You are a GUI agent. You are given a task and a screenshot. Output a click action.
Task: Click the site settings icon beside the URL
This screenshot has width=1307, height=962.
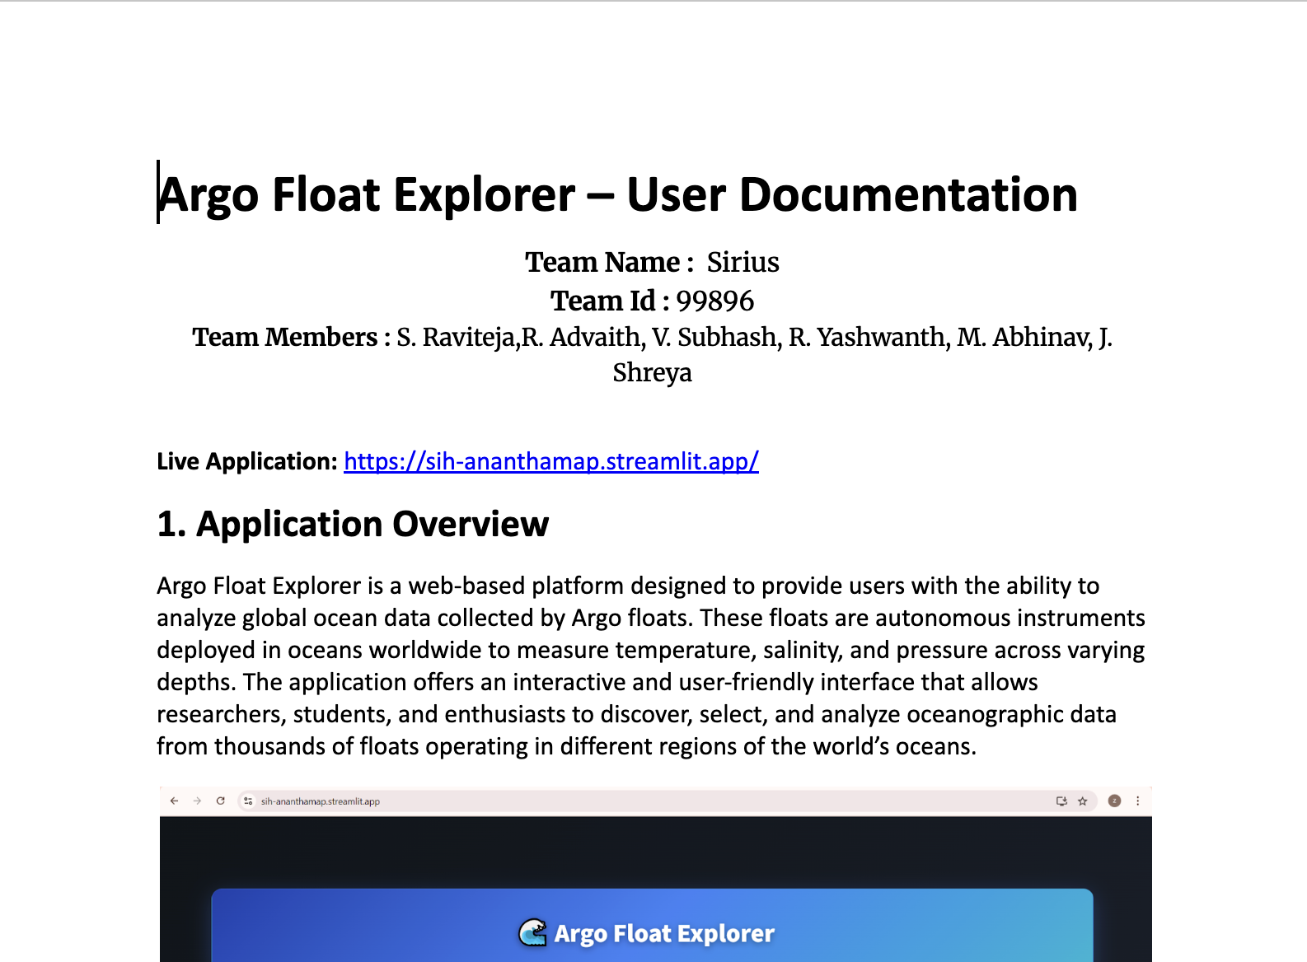[248, 801]
